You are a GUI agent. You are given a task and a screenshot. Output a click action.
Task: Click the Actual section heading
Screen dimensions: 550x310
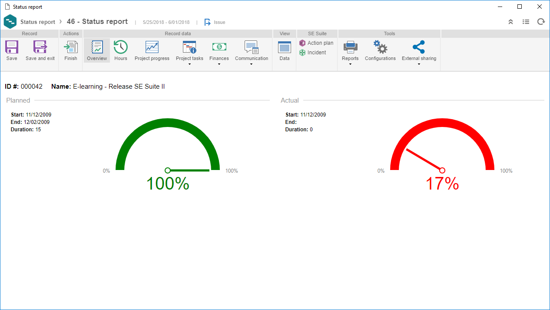pos(290,100)
